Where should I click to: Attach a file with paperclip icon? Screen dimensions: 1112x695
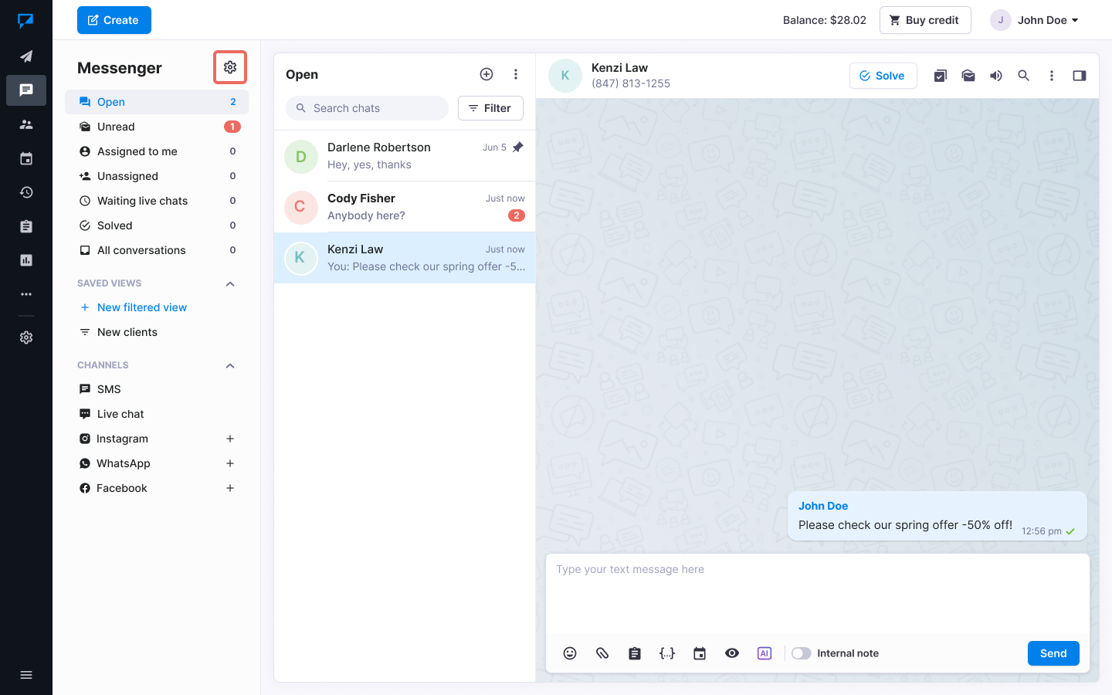pyautogui.click(x=602, y=653)
